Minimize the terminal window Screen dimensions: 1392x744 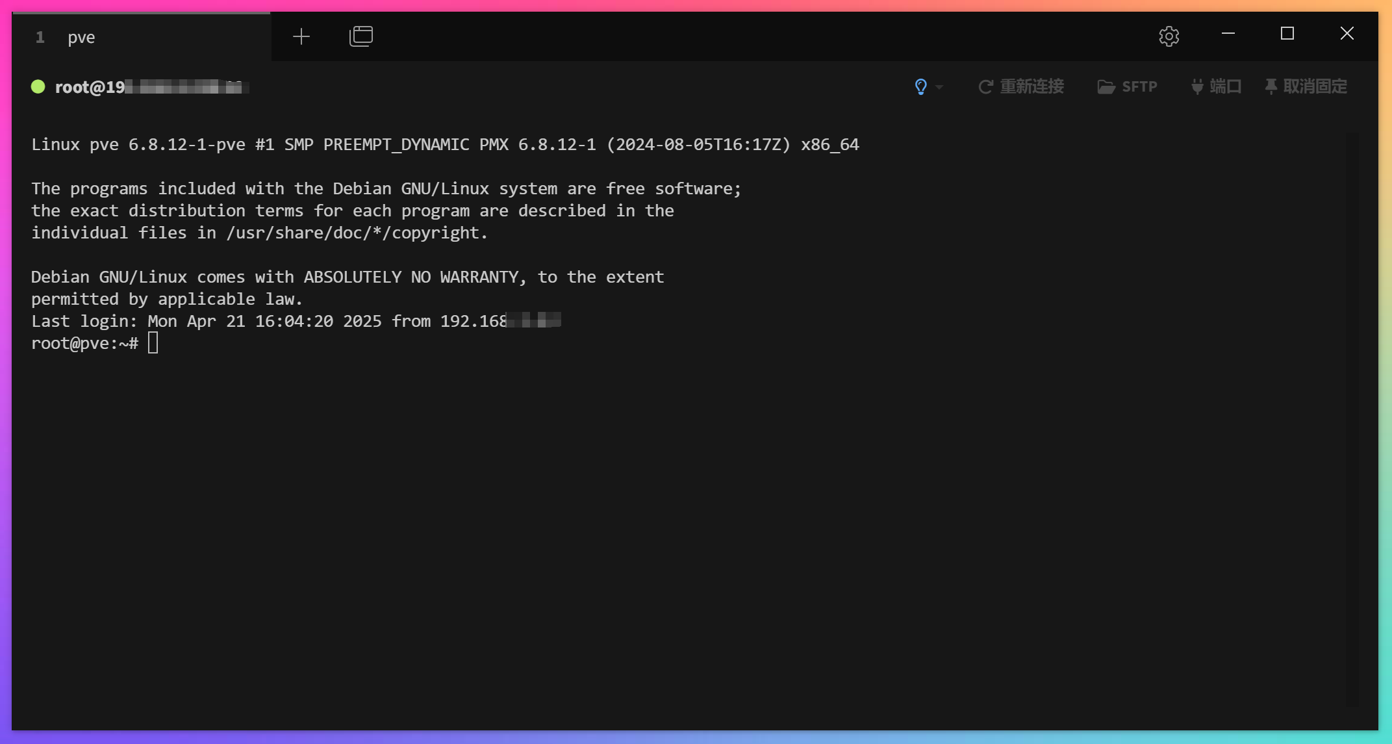tap(1228, 34)
